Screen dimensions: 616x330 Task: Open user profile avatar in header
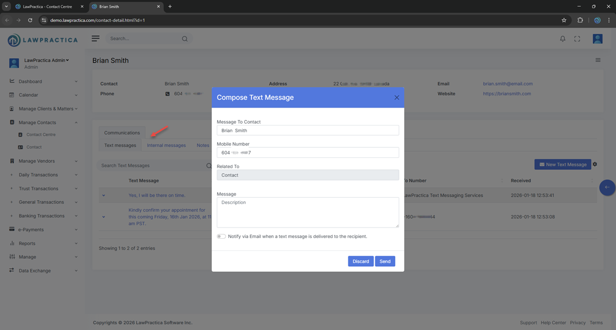coord(598,39)
